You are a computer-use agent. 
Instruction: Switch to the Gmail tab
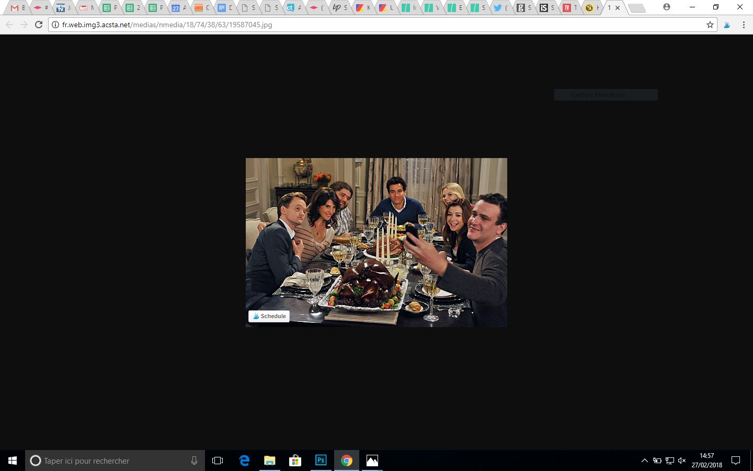coord(17,8)
